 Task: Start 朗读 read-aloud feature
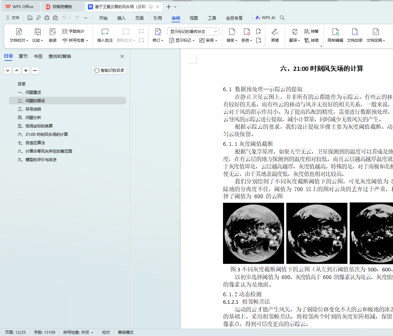pyautogui.click(x=53, y=36)
